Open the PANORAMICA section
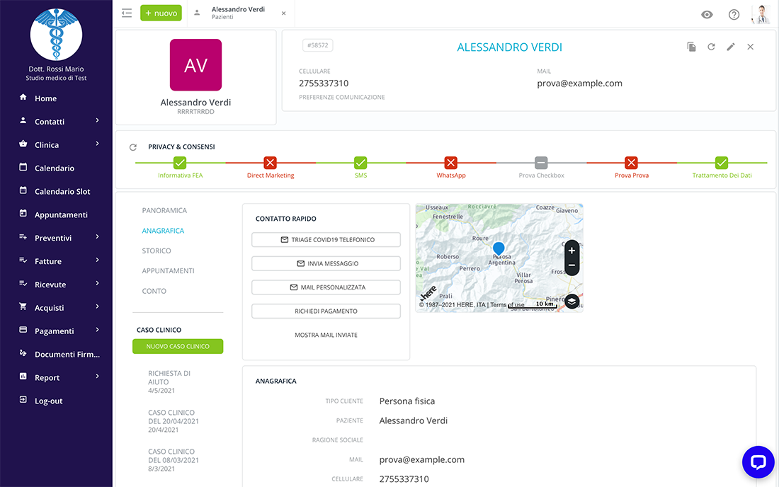 pos(164,210)
